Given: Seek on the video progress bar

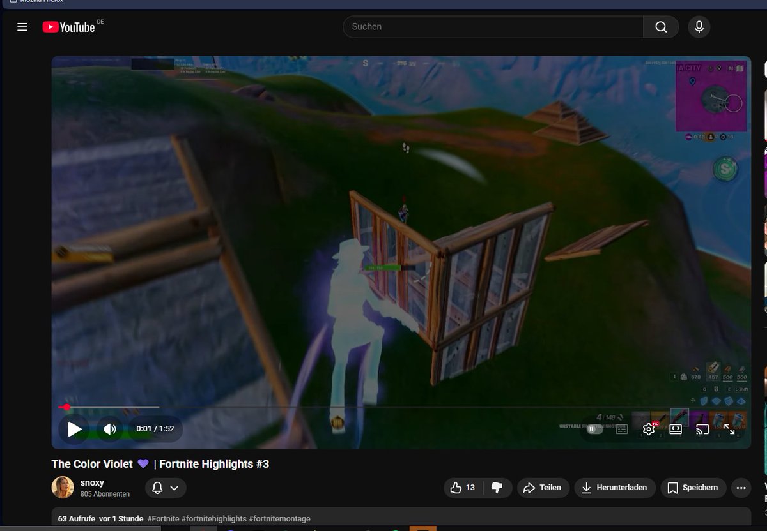Looking at the screenshot, I should pyautogui.click(x=401, y=407).
